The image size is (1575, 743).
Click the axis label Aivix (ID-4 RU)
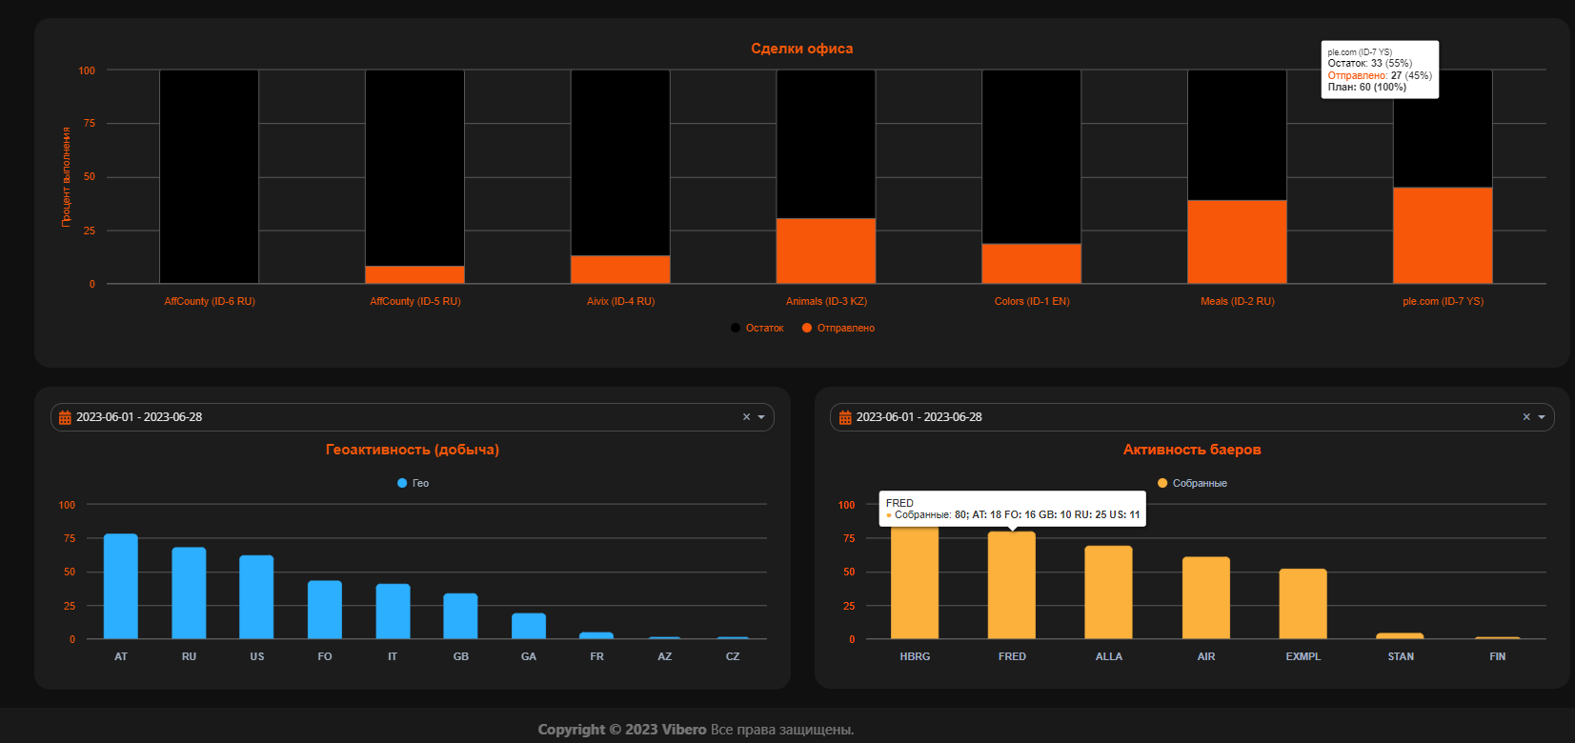pyautogui.click(x=621, y=301)
